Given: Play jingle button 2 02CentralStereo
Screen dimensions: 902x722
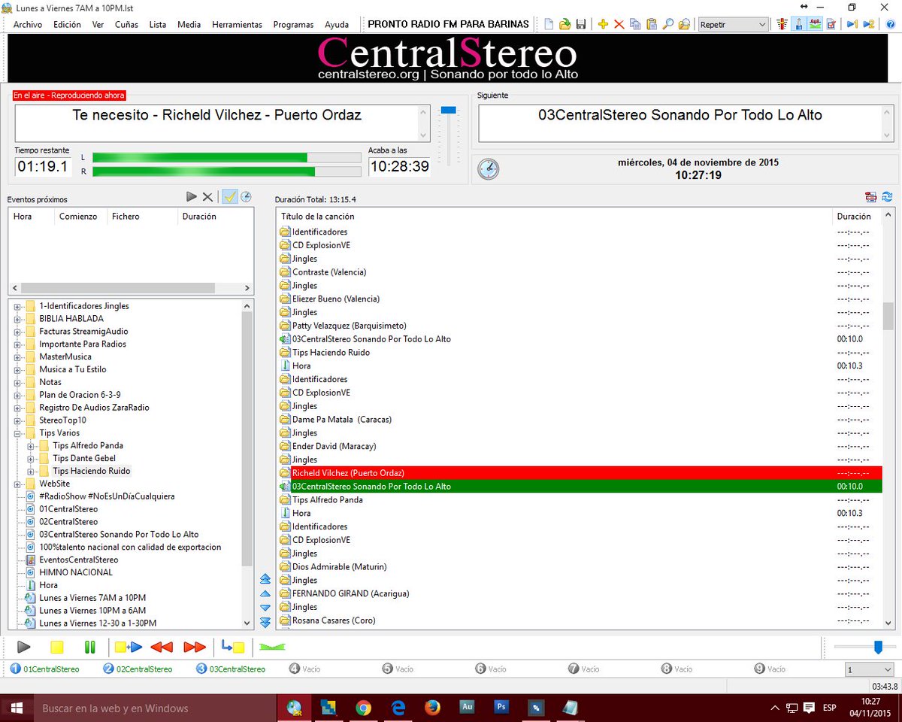Looking at the screenshot, I should coord(138,669).
